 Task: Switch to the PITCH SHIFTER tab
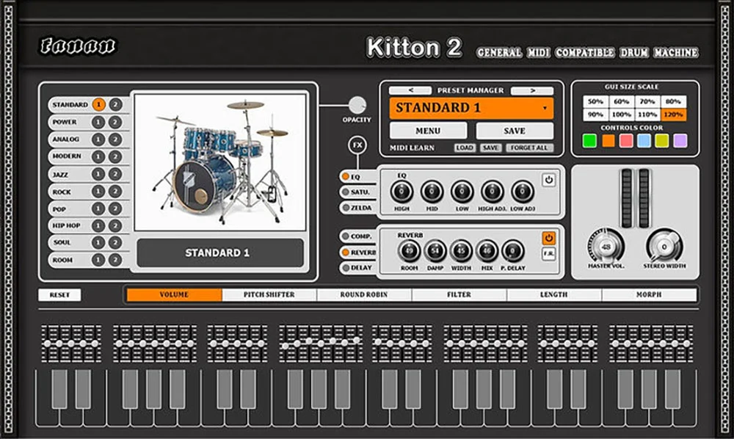[267, 294]
